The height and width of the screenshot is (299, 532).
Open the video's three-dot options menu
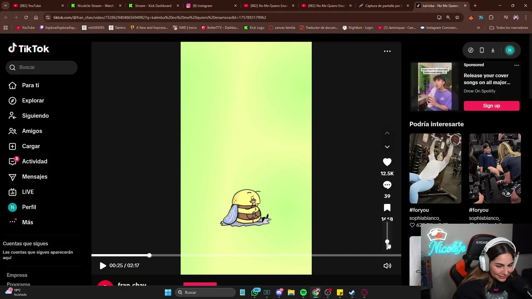[387, 51]
